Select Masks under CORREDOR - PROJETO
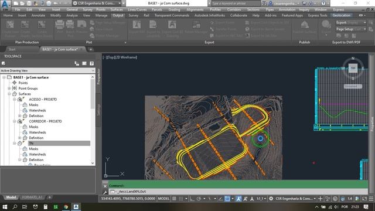The image size is (375, 211). pos(33,127)
